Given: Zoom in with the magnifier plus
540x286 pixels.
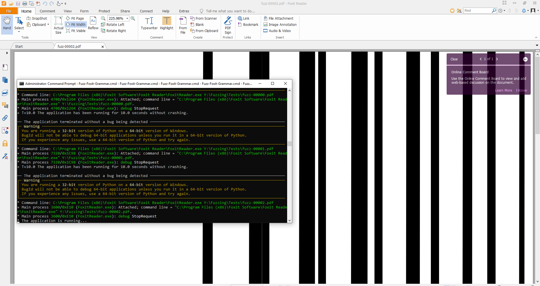Looking at the screenshot, I should (133, 19).
